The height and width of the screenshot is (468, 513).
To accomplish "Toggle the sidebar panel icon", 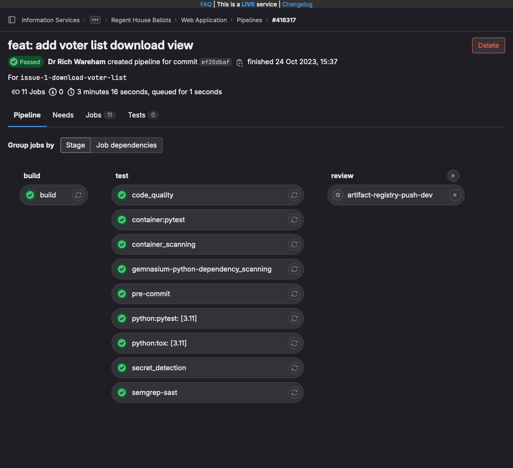I will pos(12,20).
